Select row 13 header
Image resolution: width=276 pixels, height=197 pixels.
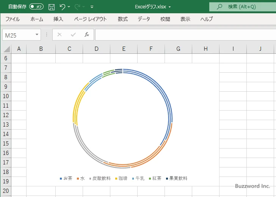(x=6, y=125)
